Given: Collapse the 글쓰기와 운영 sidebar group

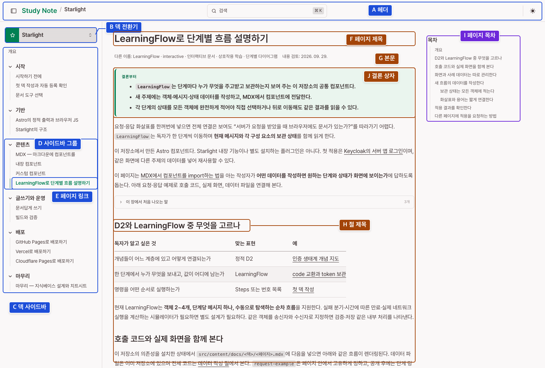Looking at the screenshot, I should 10,198.
